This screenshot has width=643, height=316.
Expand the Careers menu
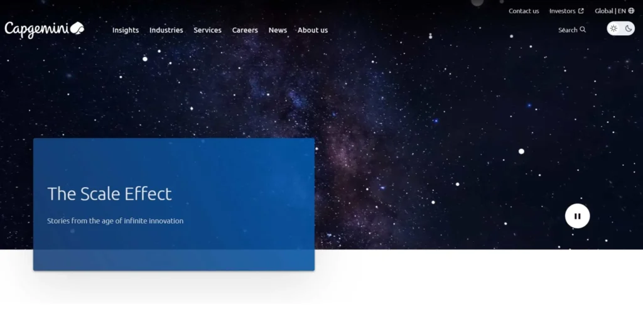pyautogui.click(x=245, y=30)
